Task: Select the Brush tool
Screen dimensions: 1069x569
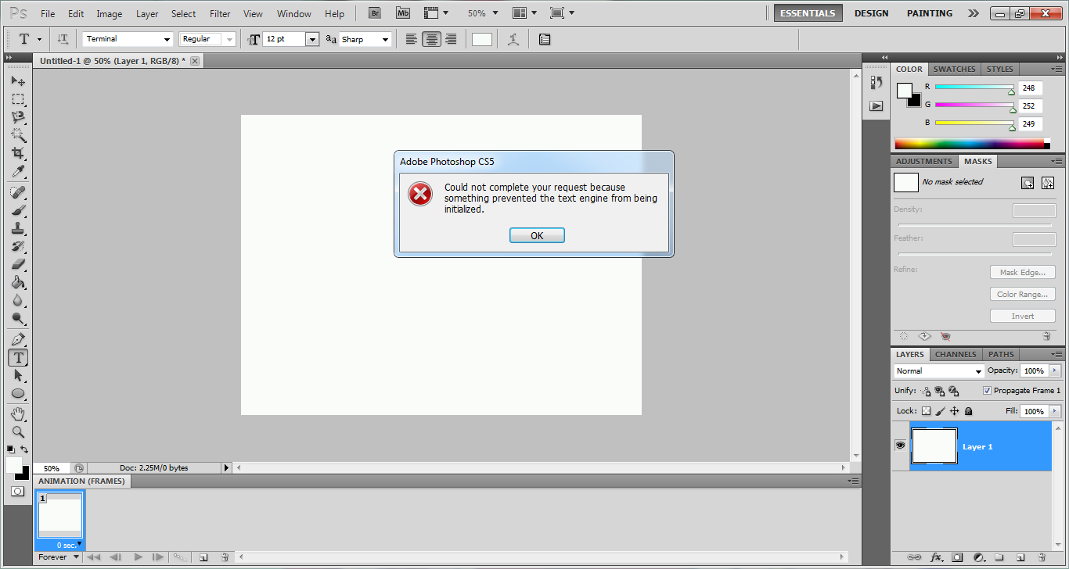Action: pos(18,210)
